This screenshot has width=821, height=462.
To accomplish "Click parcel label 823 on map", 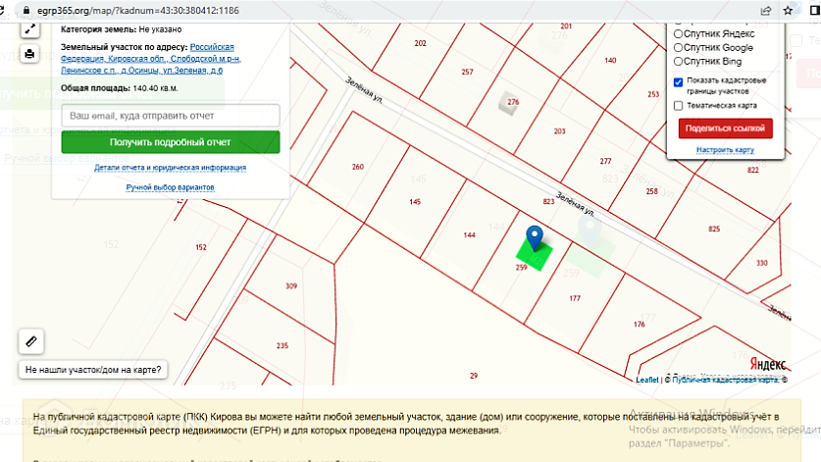I will pyautogui.click(x=548, y=202).
